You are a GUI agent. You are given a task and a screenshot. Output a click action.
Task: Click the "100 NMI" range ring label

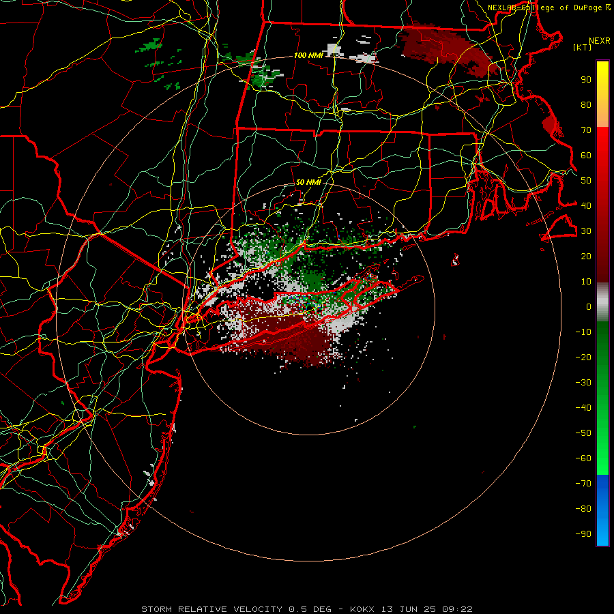coord(308,56)
